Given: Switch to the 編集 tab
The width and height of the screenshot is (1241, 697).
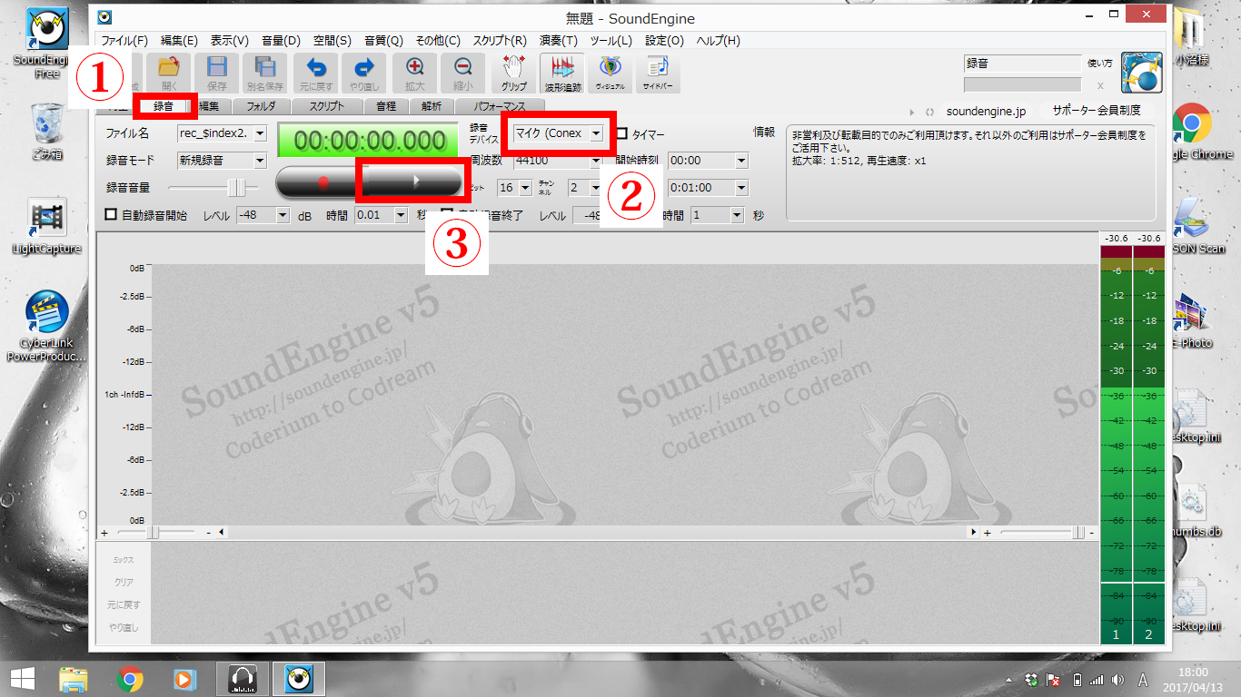Looking at the screenshot, I should click(209, 106).
